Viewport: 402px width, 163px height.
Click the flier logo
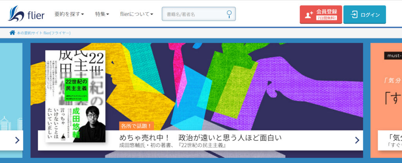(27, 14)
